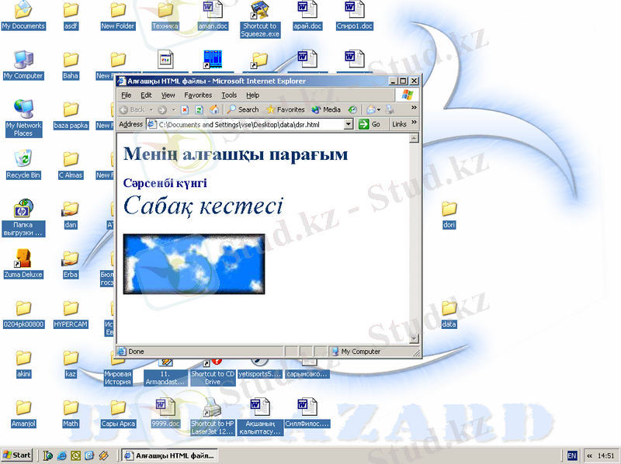Click the heading 'Менің алғашқы парағым'
Viewport: 621px width, 464px height.
[236, 154]
